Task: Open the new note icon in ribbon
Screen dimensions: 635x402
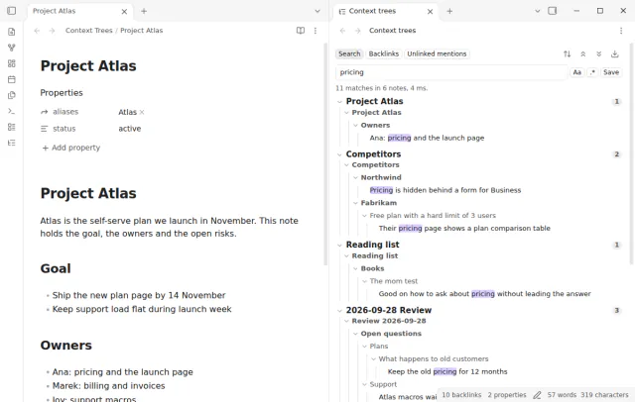Action: (x=11, y=32)
